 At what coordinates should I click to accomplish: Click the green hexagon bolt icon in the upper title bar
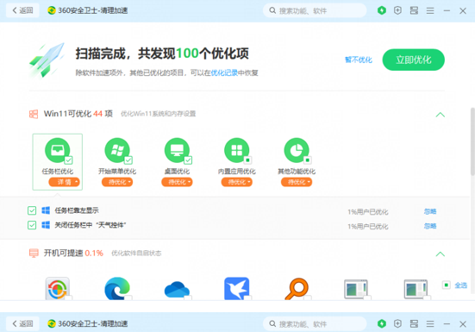click(x=382, y=10)
